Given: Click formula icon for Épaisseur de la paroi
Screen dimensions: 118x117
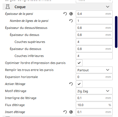Looking at the screenshot, I should pos(71,14).
